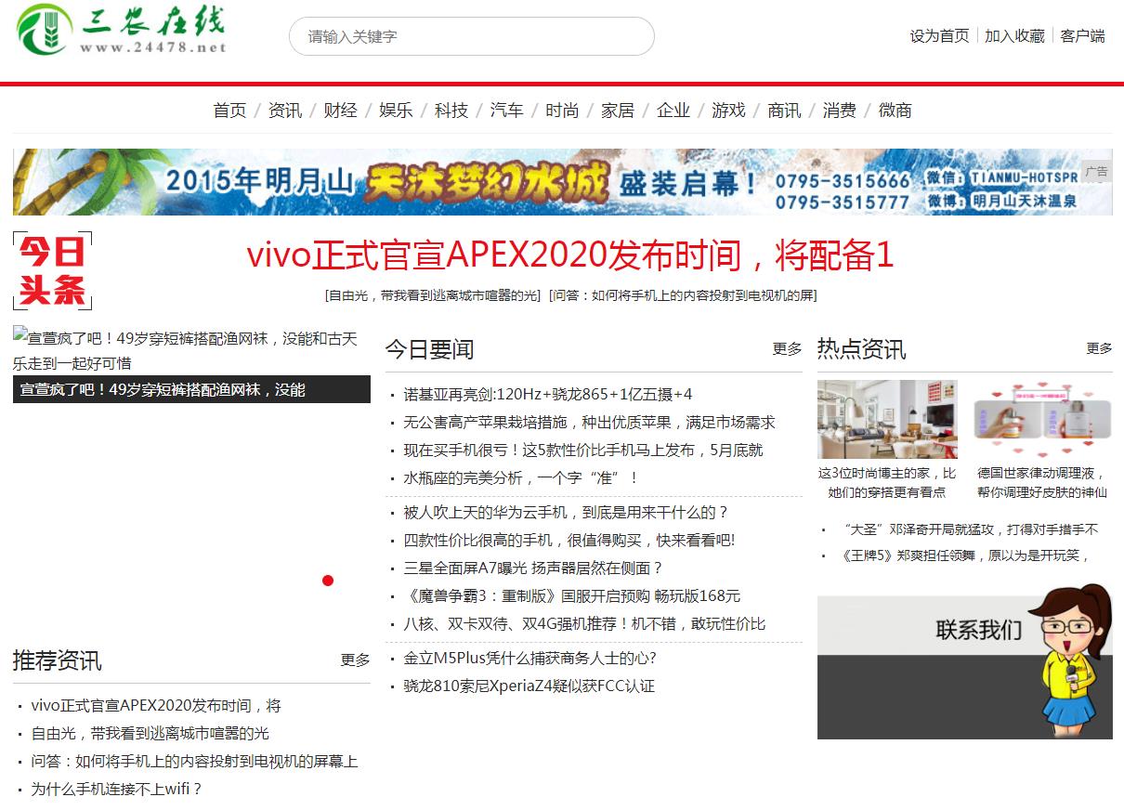The image size is (1124, 810).
Task: Open 被人吹上天的华为云手机 article
Action: pos(566,512)
